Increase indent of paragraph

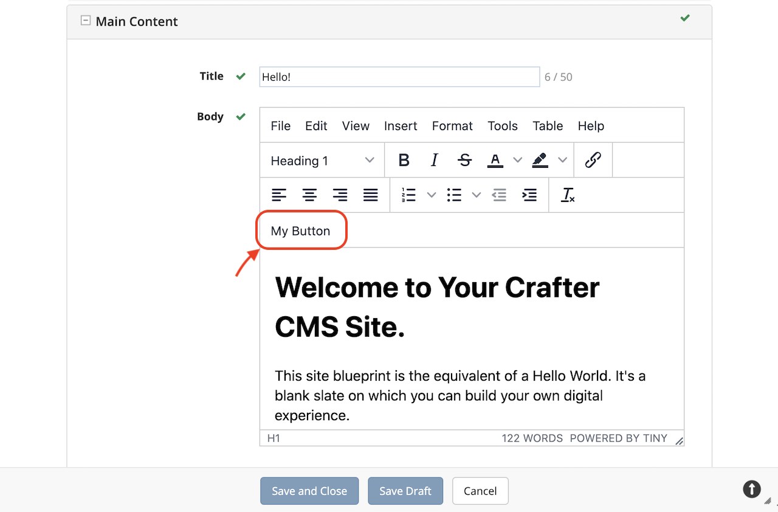click(x=529, y=195)
